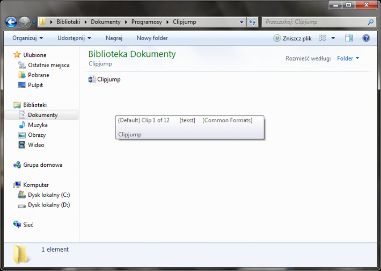The height and width of the screenshot is (271, 381).
Task: Expand arrow after Biblioteki breadcrumb
Action: click(85, 22)
